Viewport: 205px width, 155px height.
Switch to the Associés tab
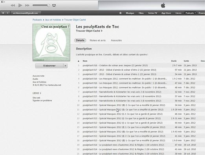coord(116,40)
